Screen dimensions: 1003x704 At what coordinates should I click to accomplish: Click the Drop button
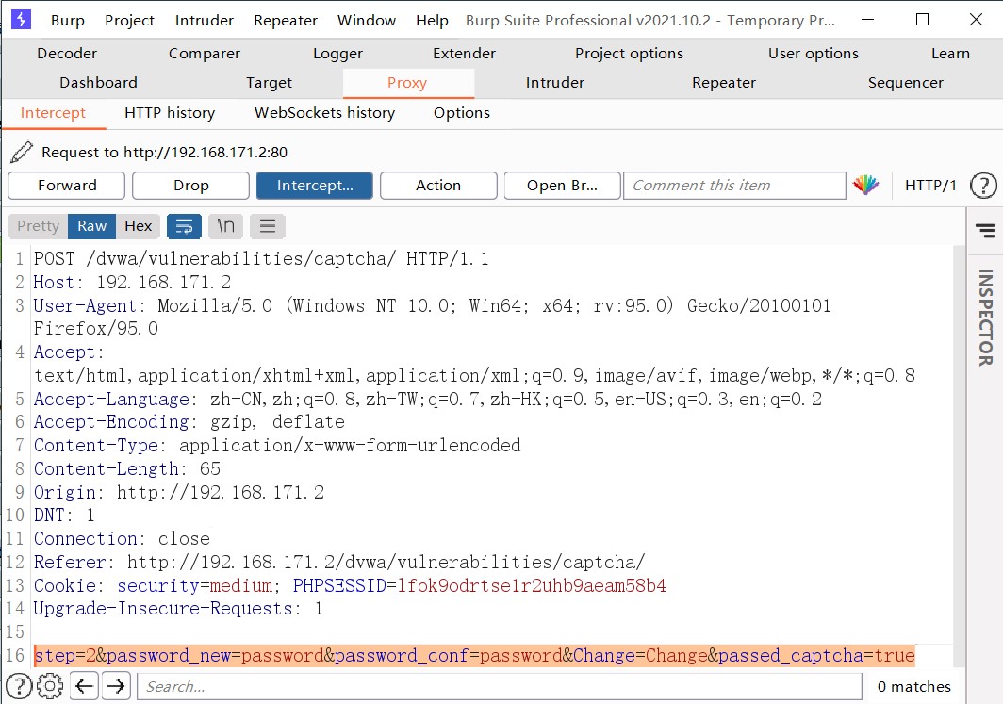(190, 186)
